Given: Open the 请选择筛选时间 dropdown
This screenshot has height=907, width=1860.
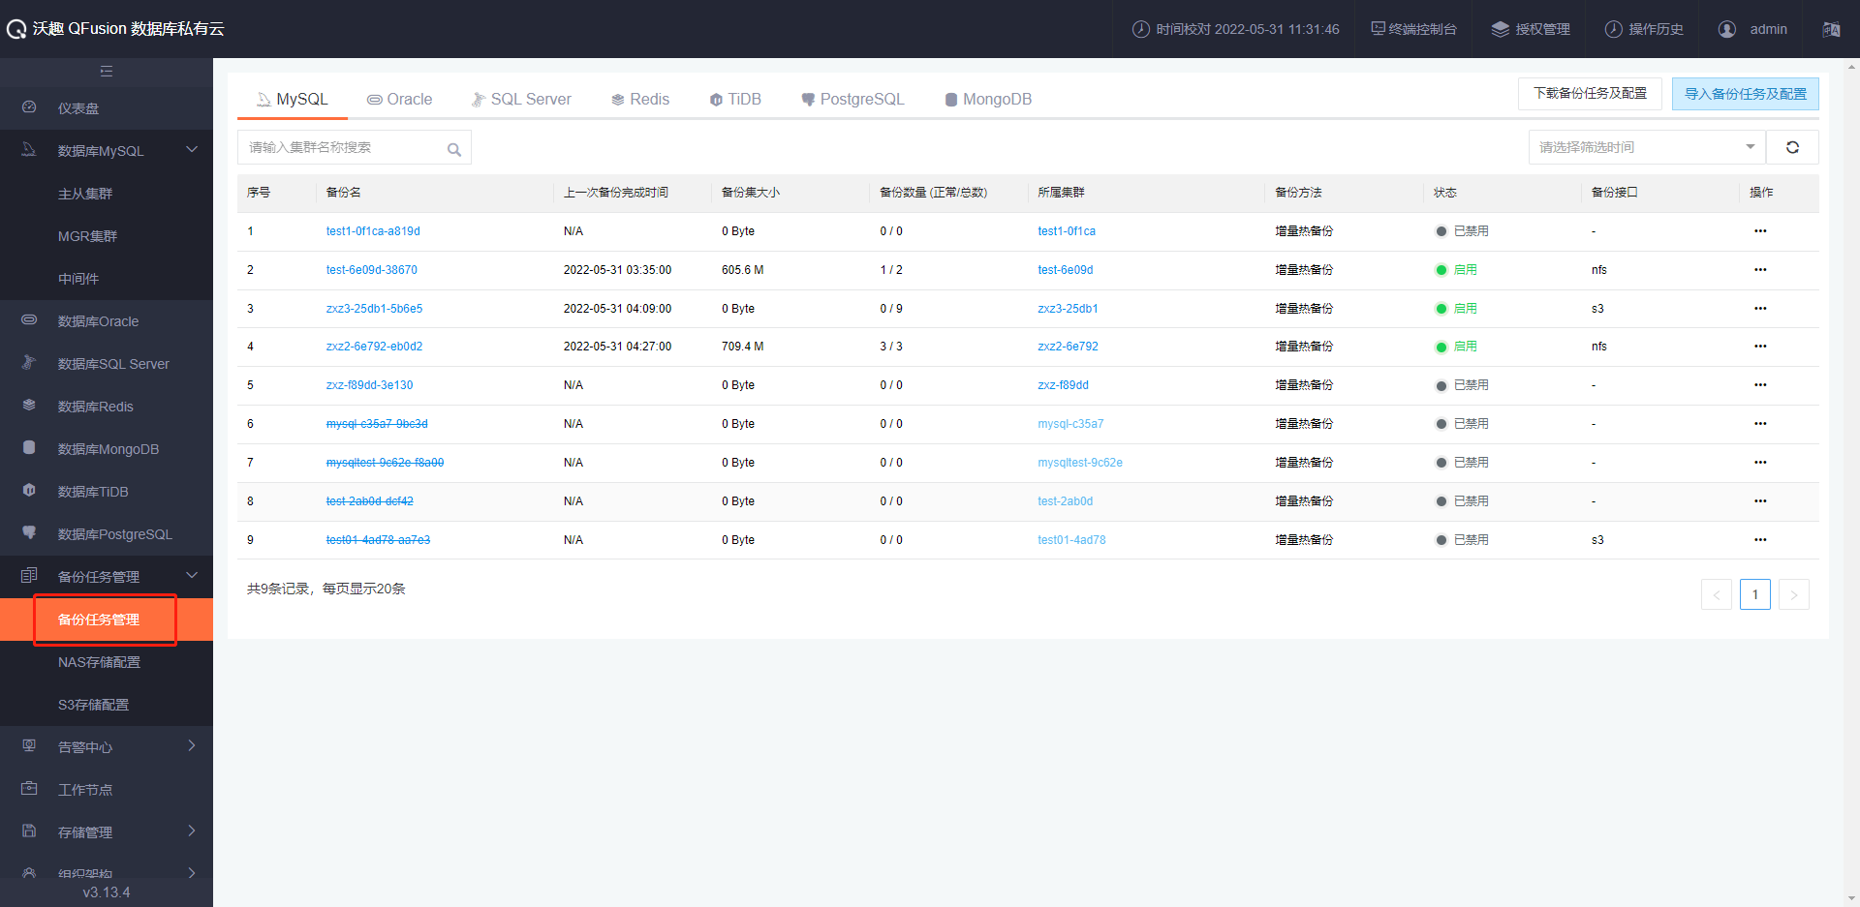Looking at the screenshot, I should pos(1647,147).
